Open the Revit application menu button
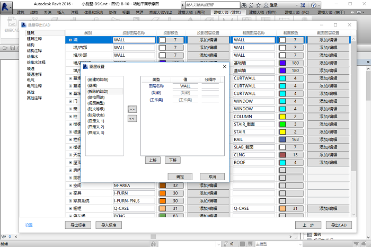The width and height of the screenshot is (371, 247). tap(6, 7)
